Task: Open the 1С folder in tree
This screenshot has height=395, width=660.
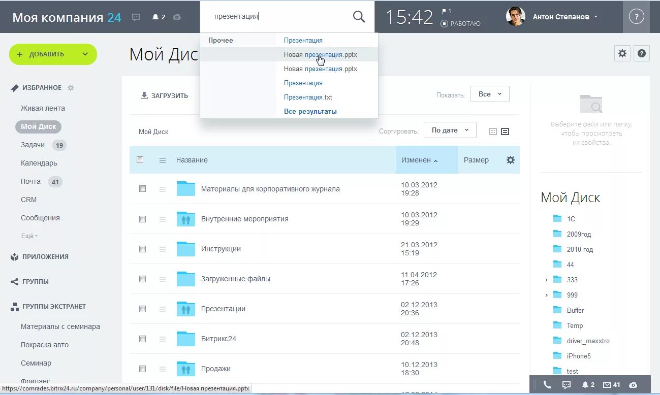Action: [571, 219]
